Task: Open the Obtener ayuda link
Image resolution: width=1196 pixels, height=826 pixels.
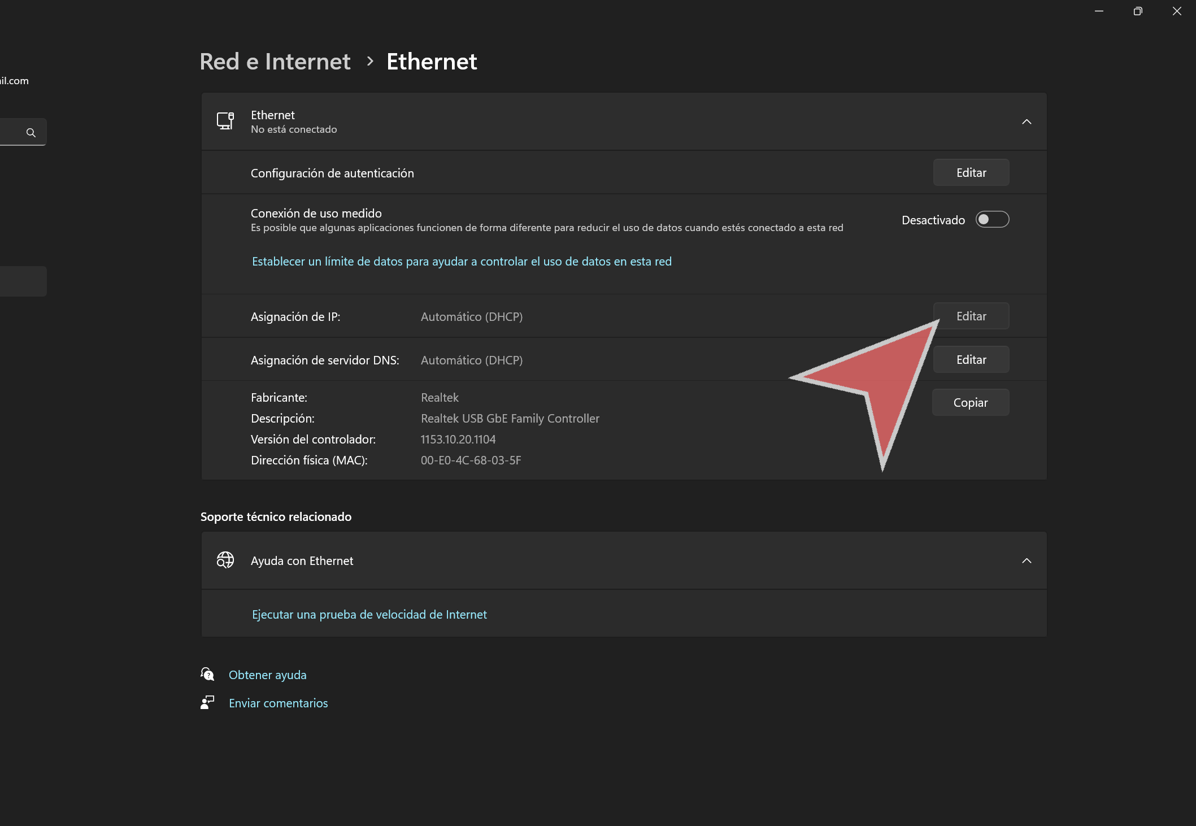Action: tap(267, 675)
